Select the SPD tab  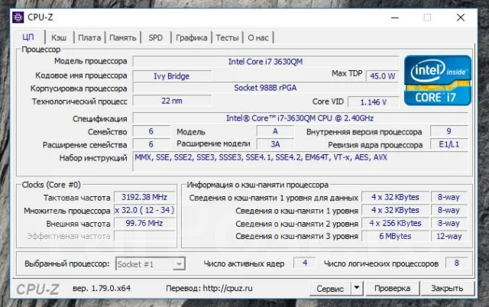(x=156, y=37)
